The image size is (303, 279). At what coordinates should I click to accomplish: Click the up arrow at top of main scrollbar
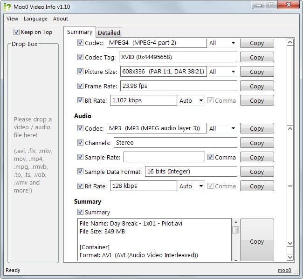(x=290, y=42)
